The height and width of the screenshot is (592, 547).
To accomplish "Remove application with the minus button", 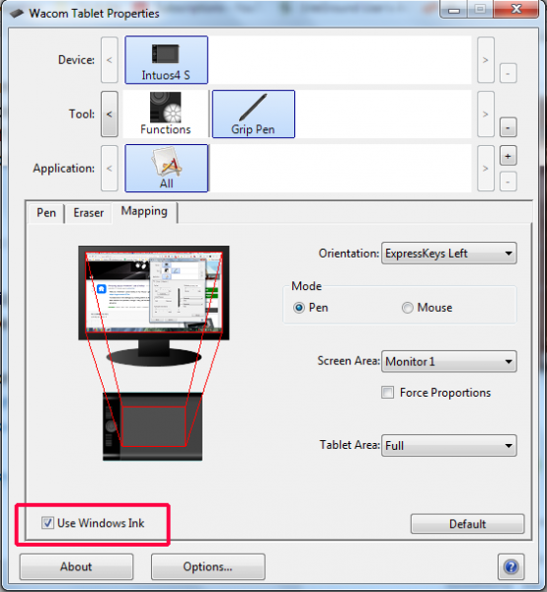I will (508, 182).
